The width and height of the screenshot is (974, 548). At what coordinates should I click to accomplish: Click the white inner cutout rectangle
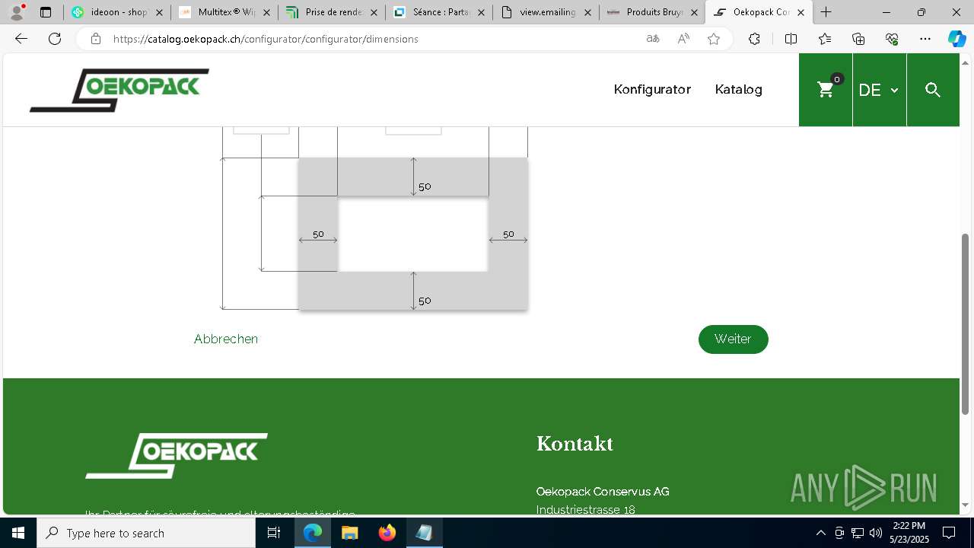pyautogui.click(x=412, y=234)
